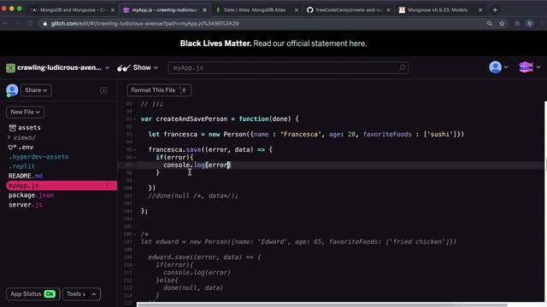Image resolution: width=547 pixels, height=307 pixels.
Task: Open the Tools button
Action: pyautogui.click(x=82, y=294)
